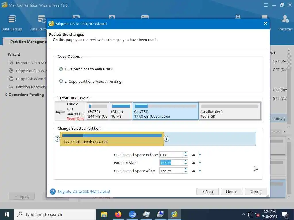Decrease Unallocated Space Before value
Image resolution: width=294 pixels, height=220 pixels.
pyautogui.click(x=186, y=156)
